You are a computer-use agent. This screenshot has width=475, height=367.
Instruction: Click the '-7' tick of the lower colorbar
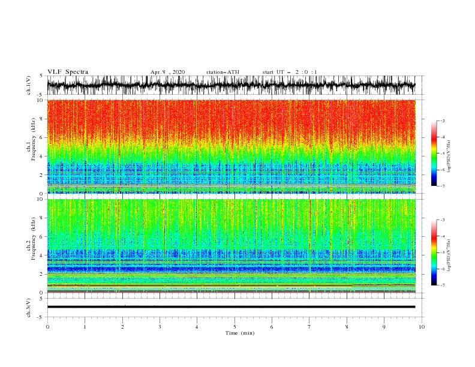(x=442, y=285)
